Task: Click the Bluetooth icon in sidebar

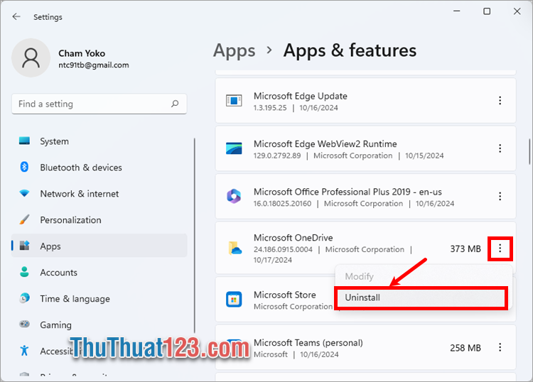Action: tap(24, 167)
